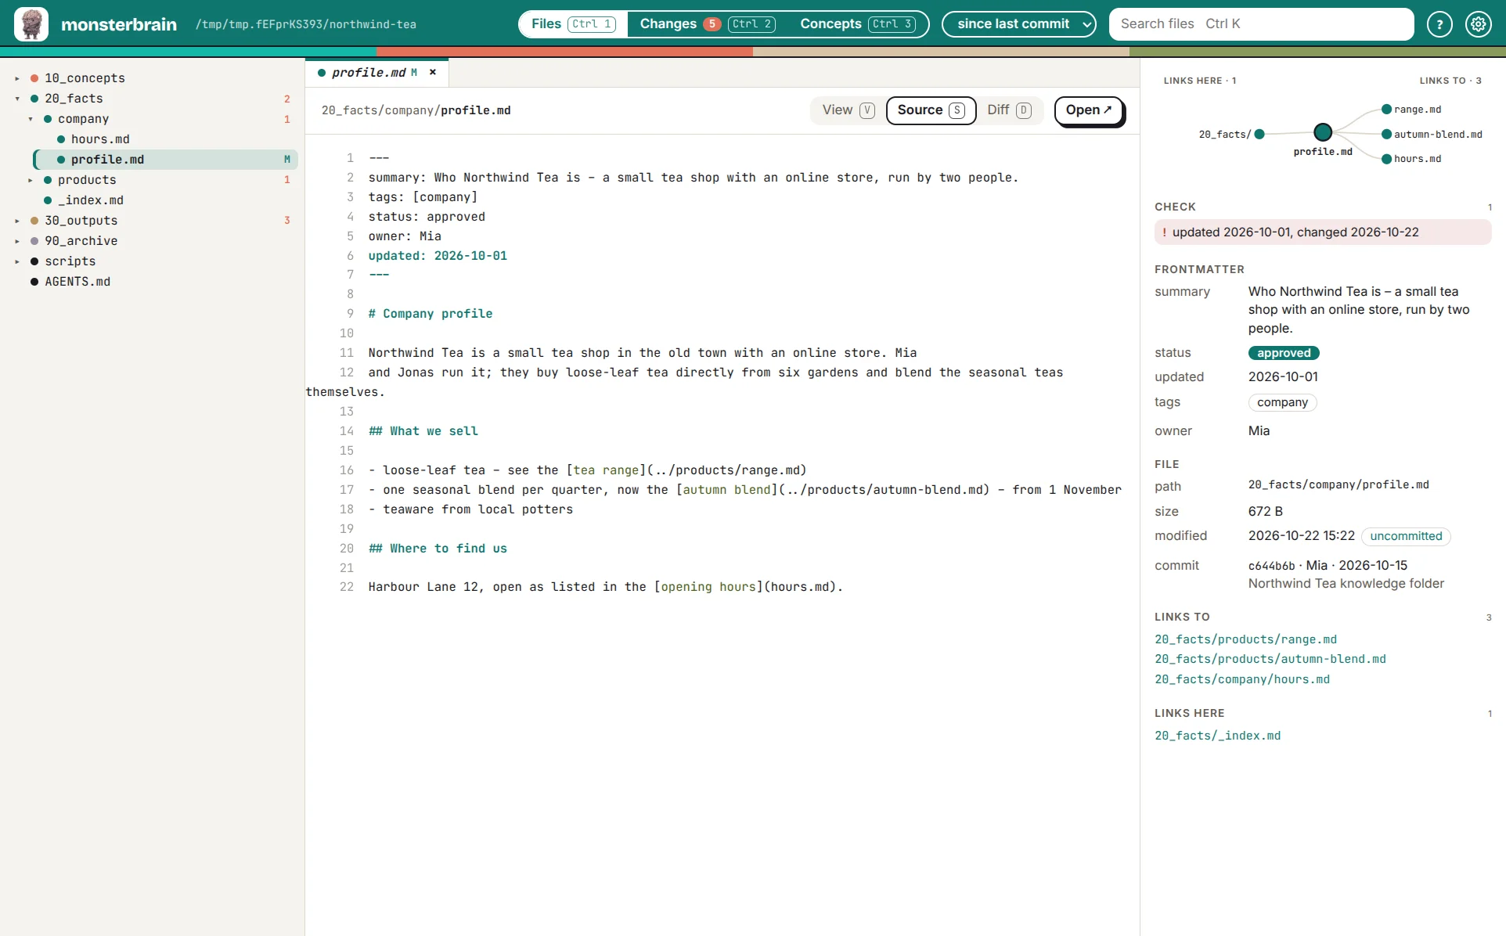Viewport: 1506px width, 936px height.
Task: Open link 20_facts/_index.md
Action: pyautogui.click(x=1217, y=736)
